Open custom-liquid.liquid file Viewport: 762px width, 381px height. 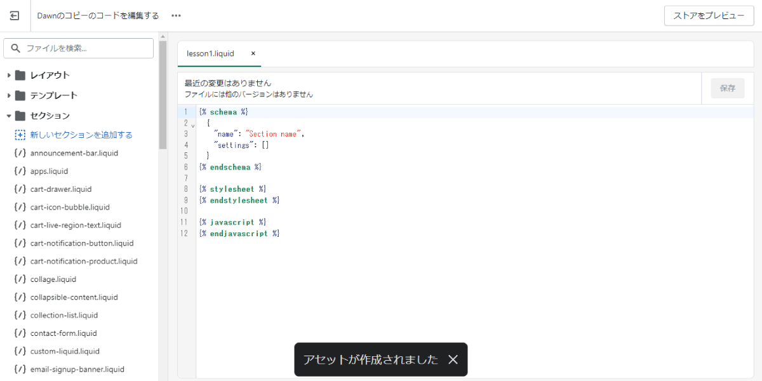[65, 351]
